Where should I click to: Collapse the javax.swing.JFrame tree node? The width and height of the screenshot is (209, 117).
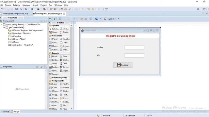(1, 25)
